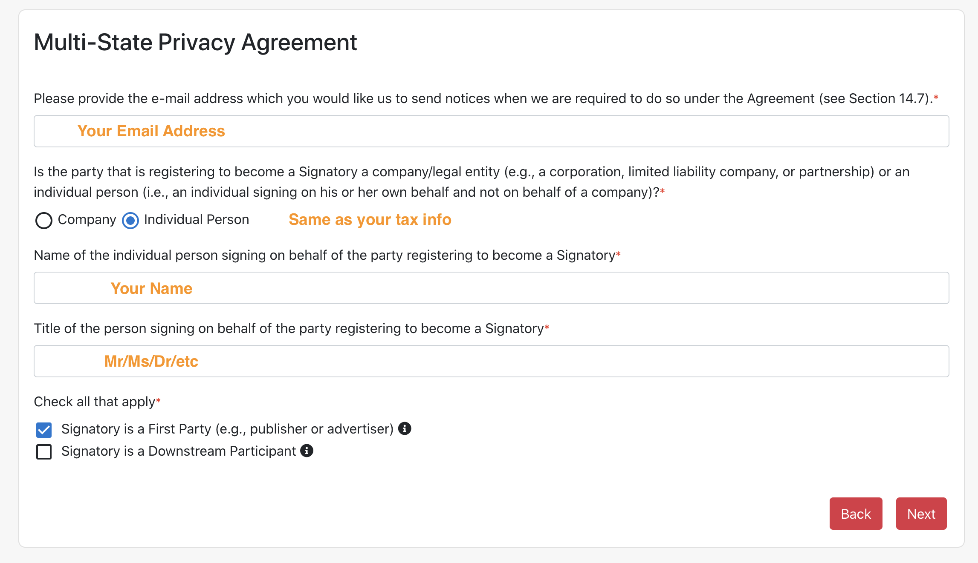Proceed with the Next button
This screenshot has height=563, width=978.
pyautogui.click(x=921, y=514)
